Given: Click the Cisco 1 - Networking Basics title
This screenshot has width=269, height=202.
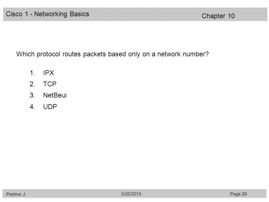Looking at the screenshot, I should [x=48, y=14].
